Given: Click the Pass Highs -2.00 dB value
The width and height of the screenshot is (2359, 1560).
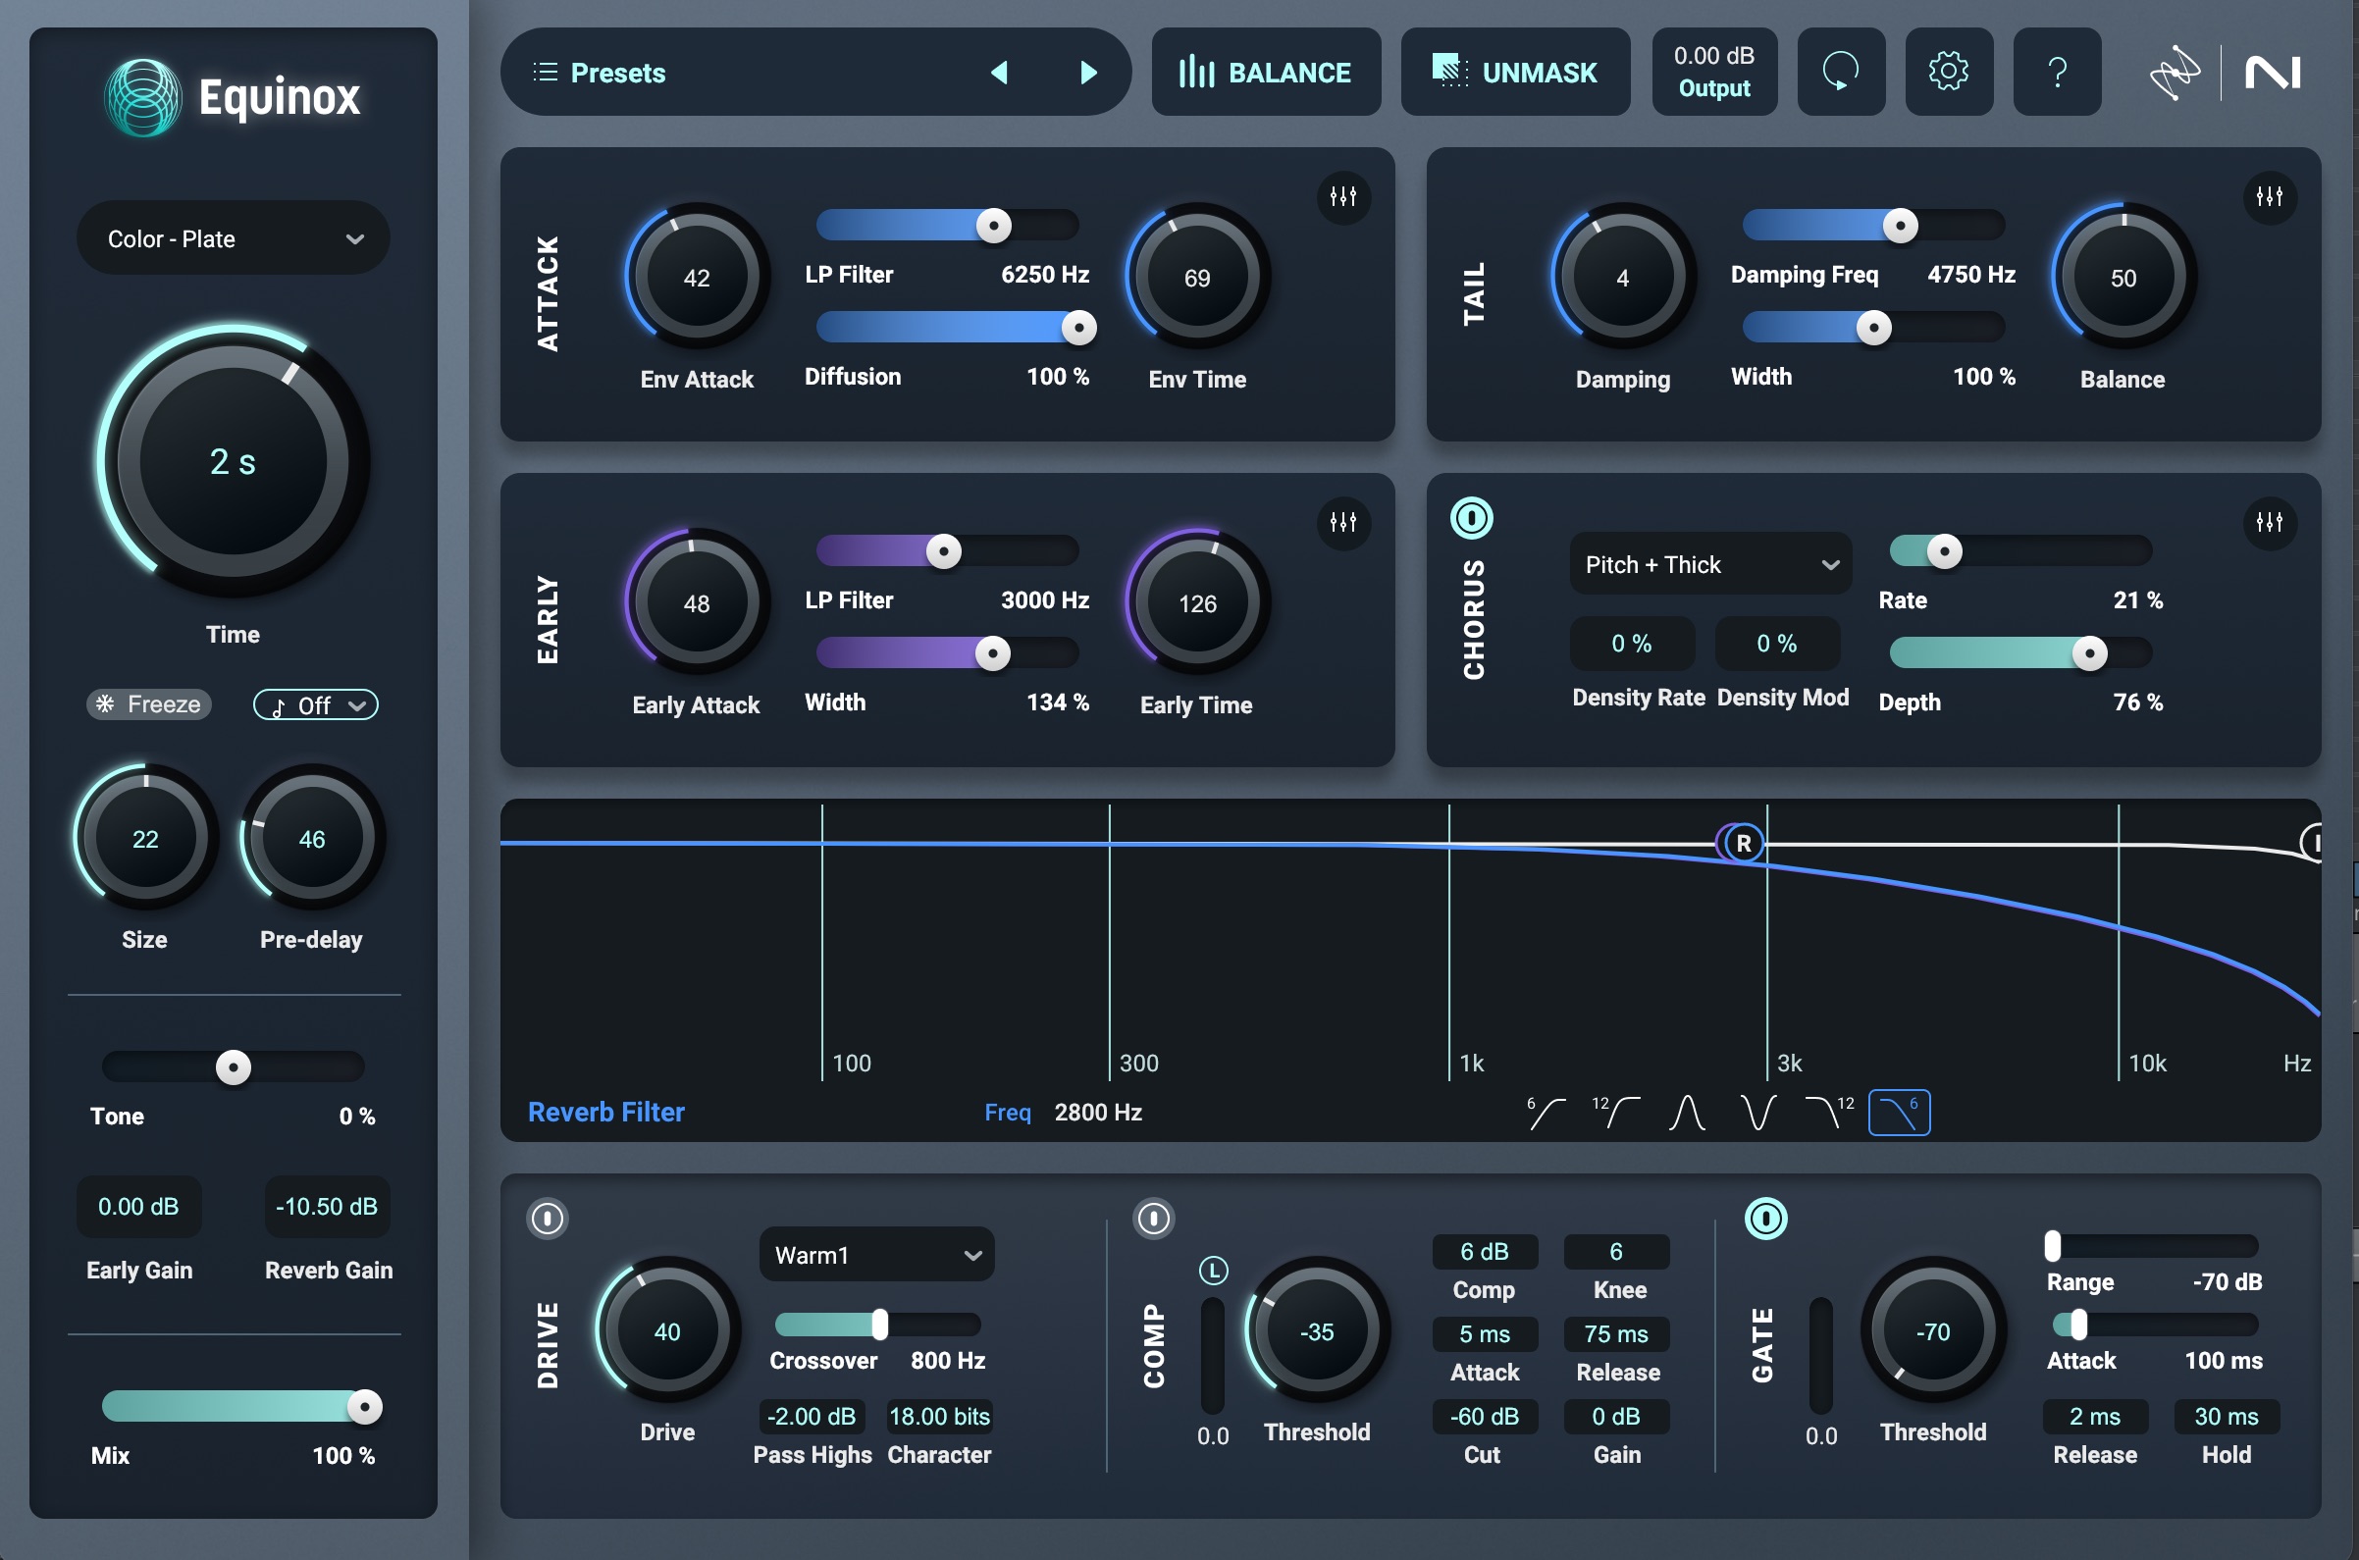Looking at the screenshot, I should [x=812, y=1416].
